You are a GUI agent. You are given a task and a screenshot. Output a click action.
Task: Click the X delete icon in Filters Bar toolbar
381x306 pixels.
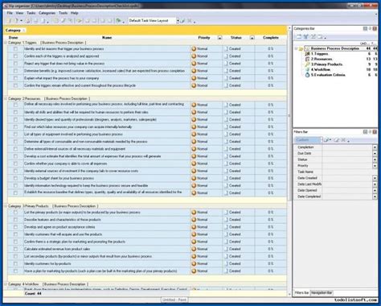(343, 140)
